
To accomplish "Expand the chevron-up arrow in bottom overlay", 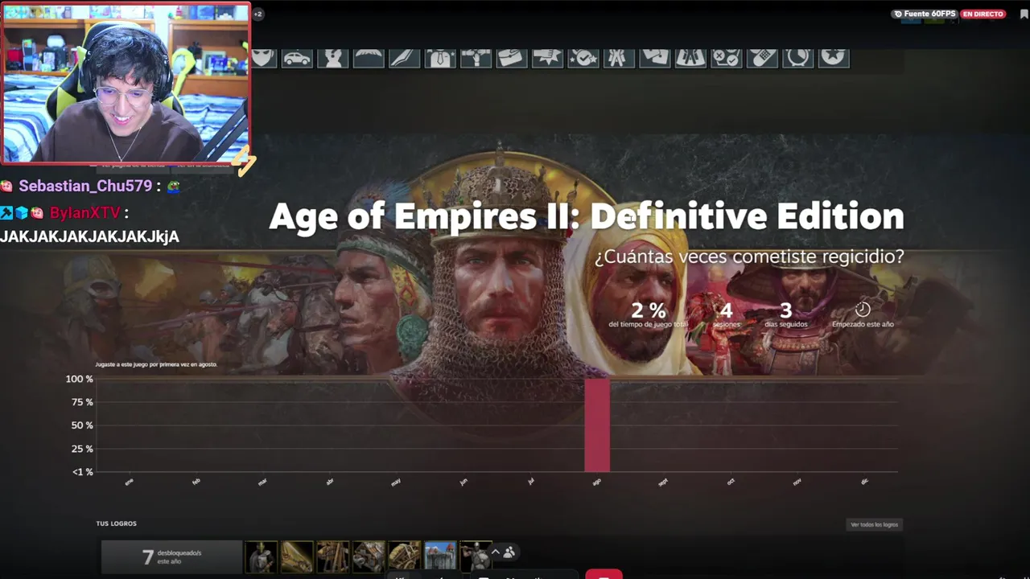I will 495,552.
